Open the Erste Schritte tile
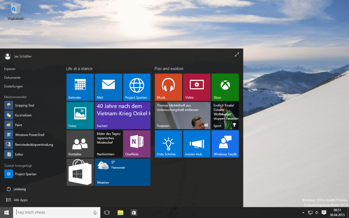The image size is (349, 218). pyautogui.click(x=168, y=144)
